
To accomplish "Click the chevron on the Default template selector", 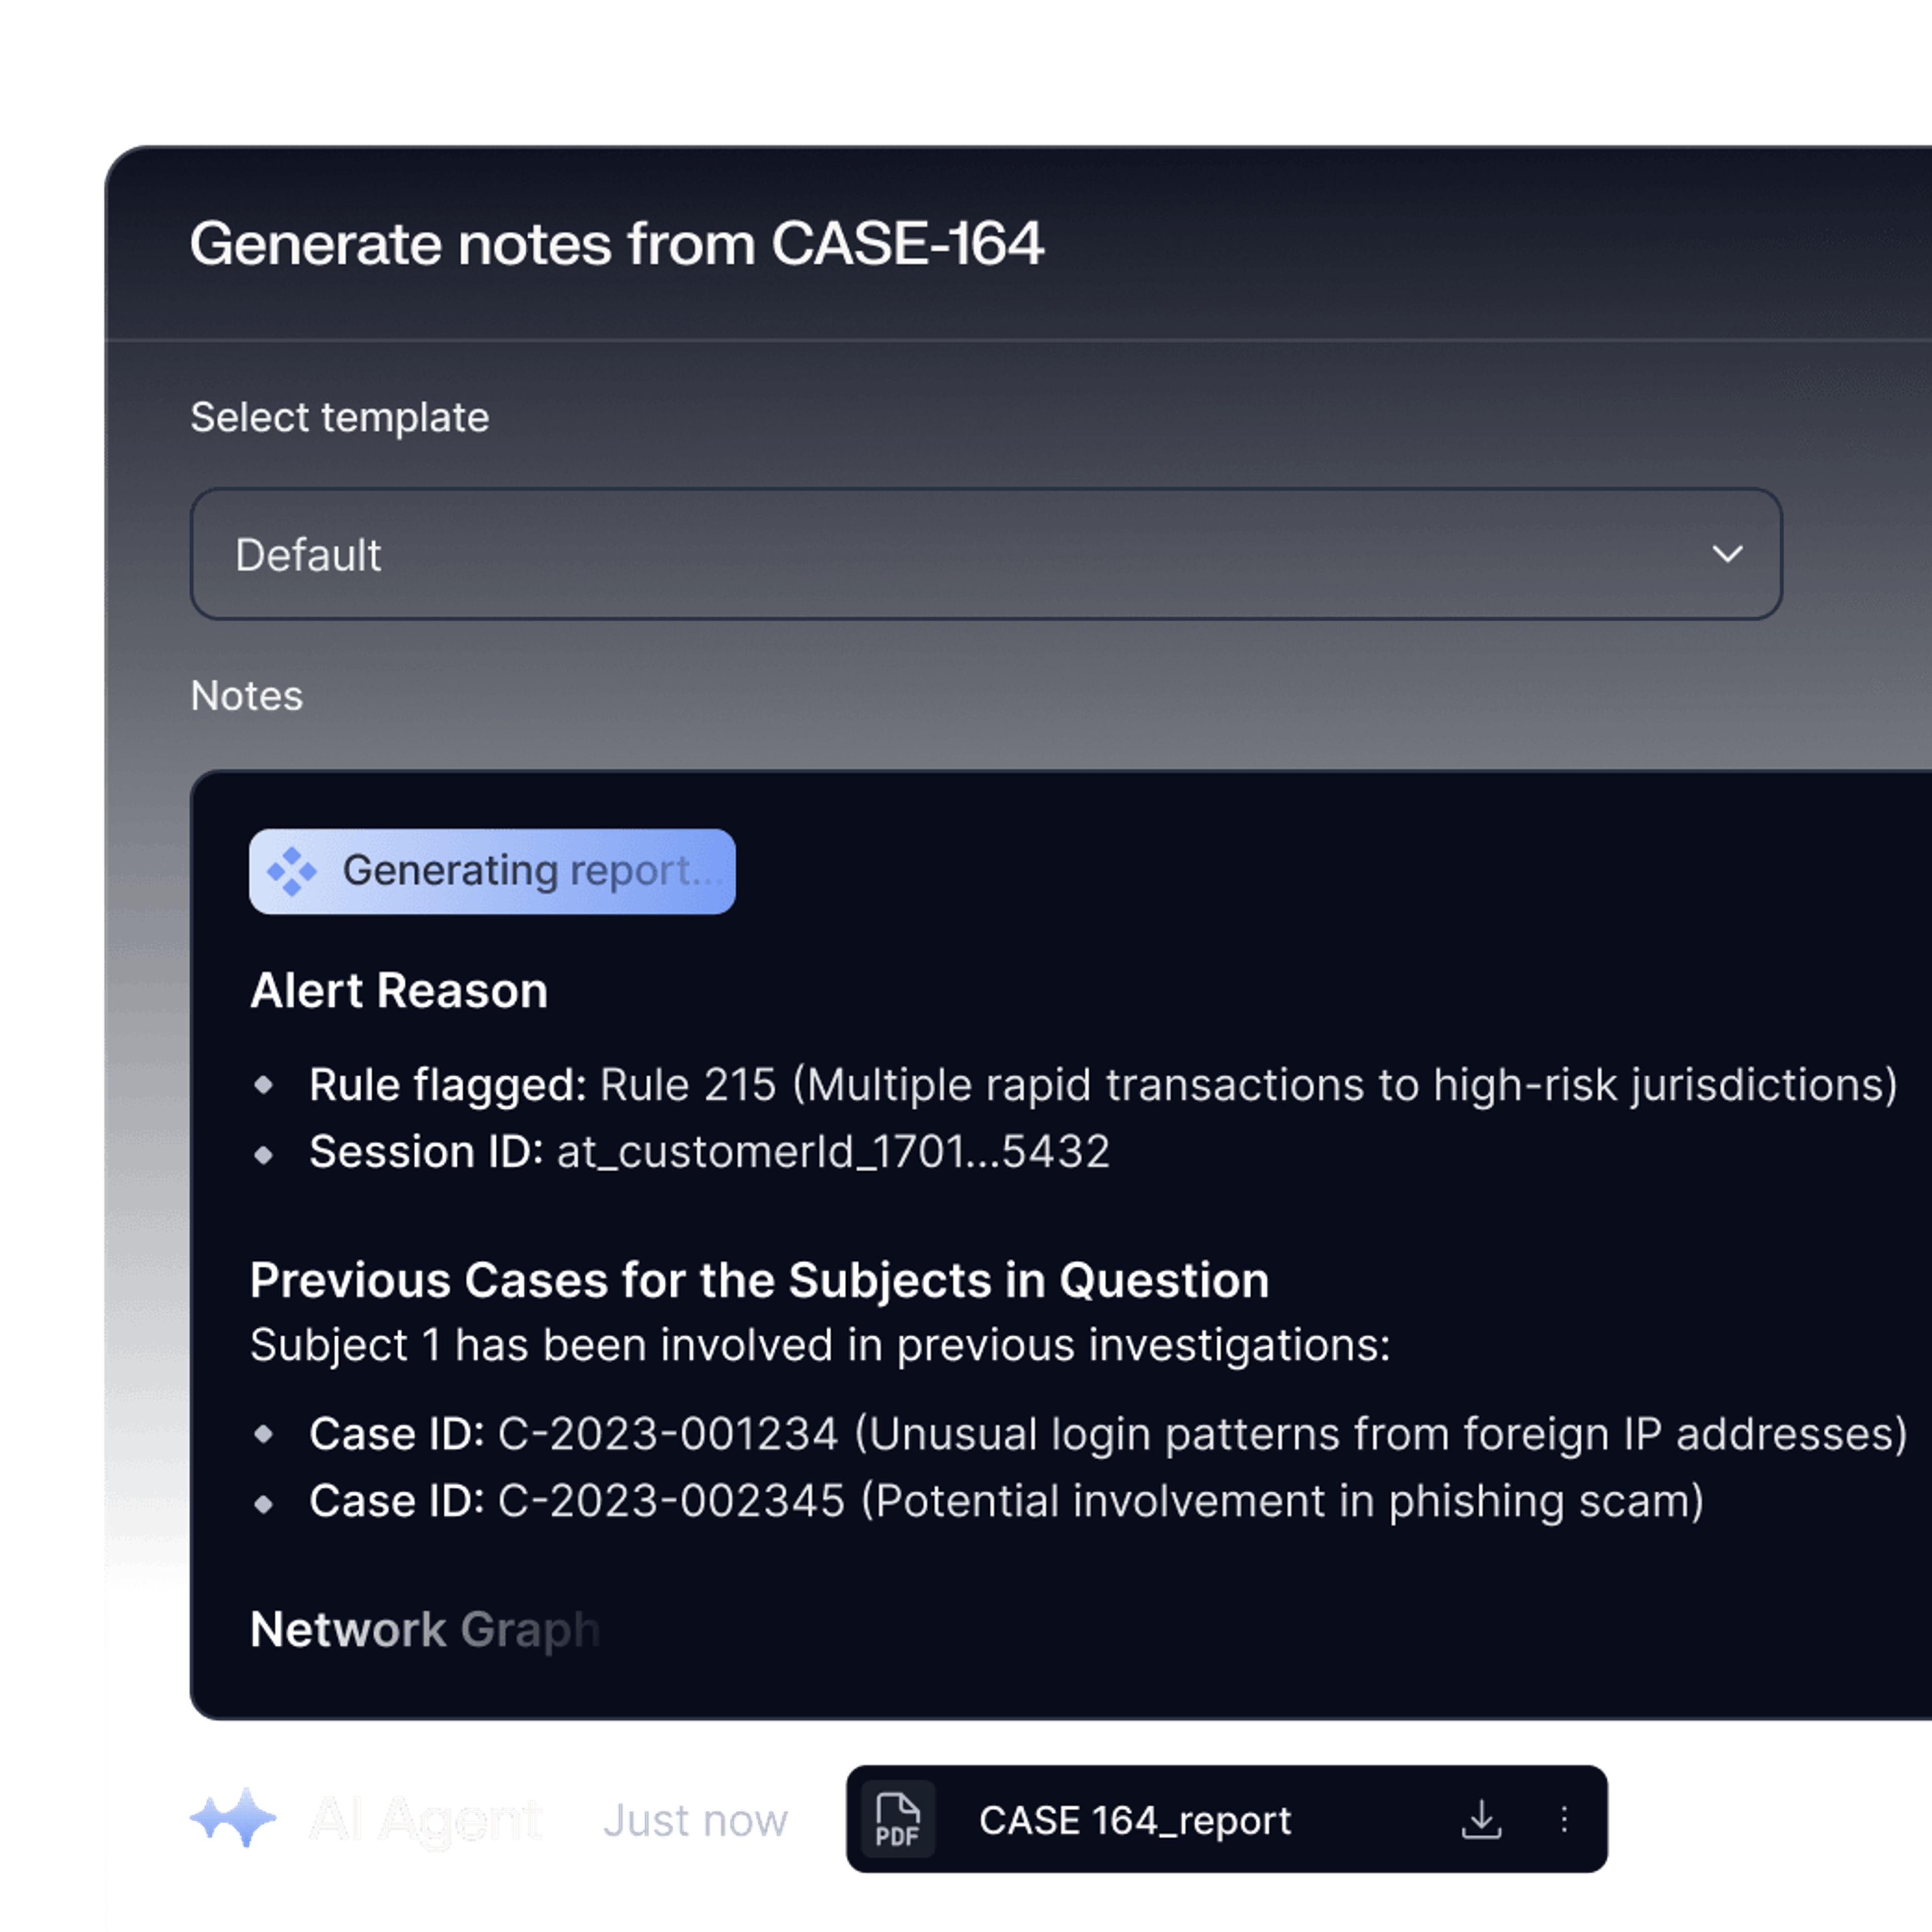I will (x=1725, y=554).
